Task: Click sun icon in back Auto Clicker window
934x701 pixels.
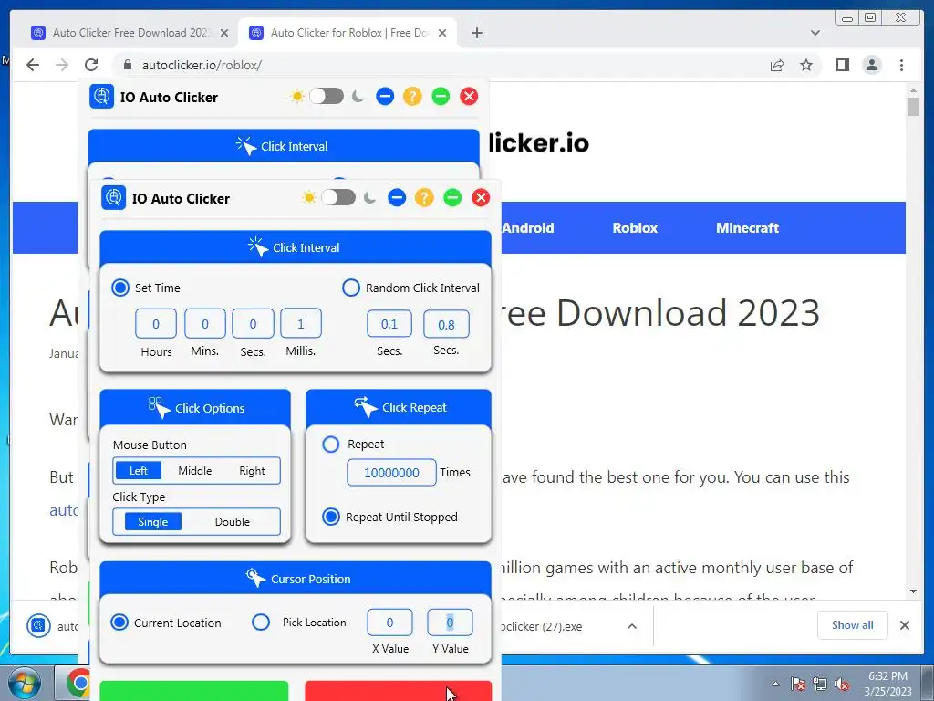Action: [296, 97]
